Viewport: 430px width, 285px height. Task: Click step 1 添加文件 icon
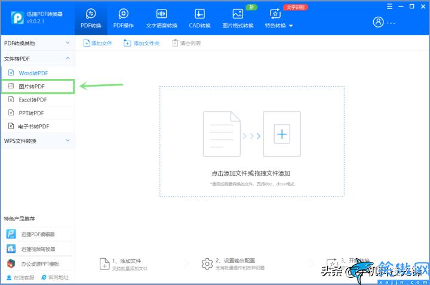click(105, 264)
